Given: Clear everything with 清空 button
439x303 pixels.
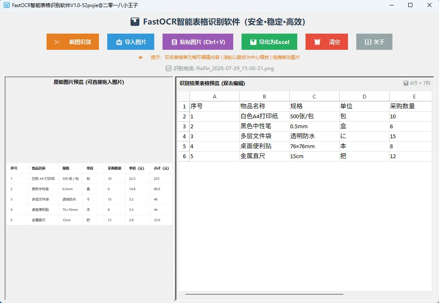Looking at the screenshot, I should click(327, 42).
